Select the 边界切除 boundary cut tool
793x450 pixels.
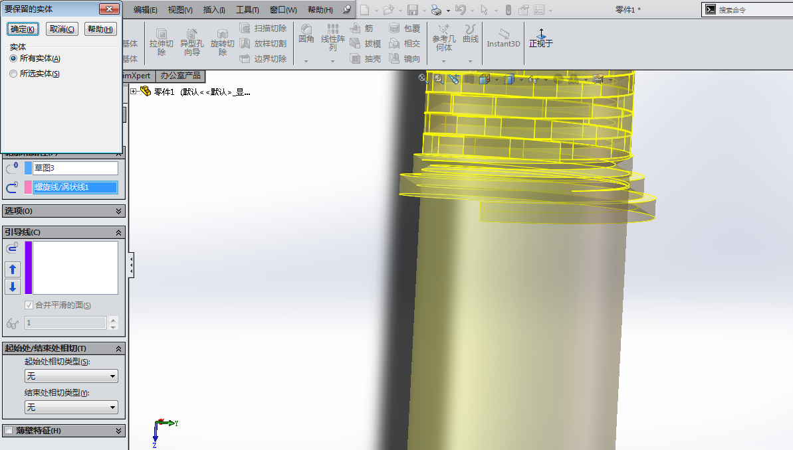click(x=263, y=58)
